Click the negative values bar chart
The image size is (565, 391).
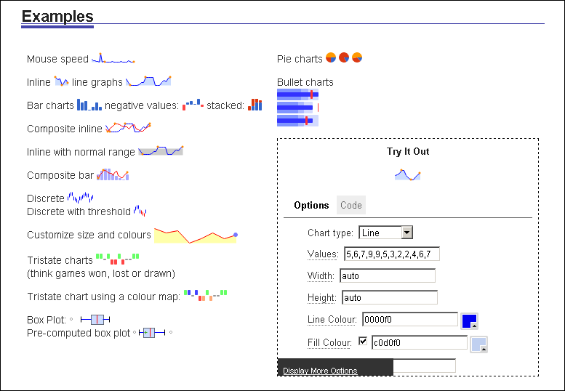[x=193, y=105]
